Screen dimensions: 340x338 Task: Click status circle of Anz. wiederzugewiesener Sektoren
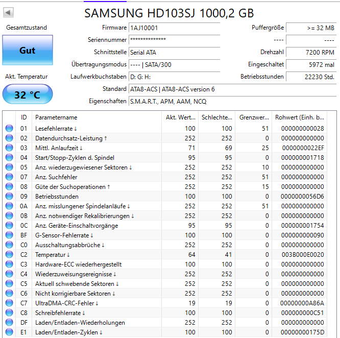click(9, 167)
